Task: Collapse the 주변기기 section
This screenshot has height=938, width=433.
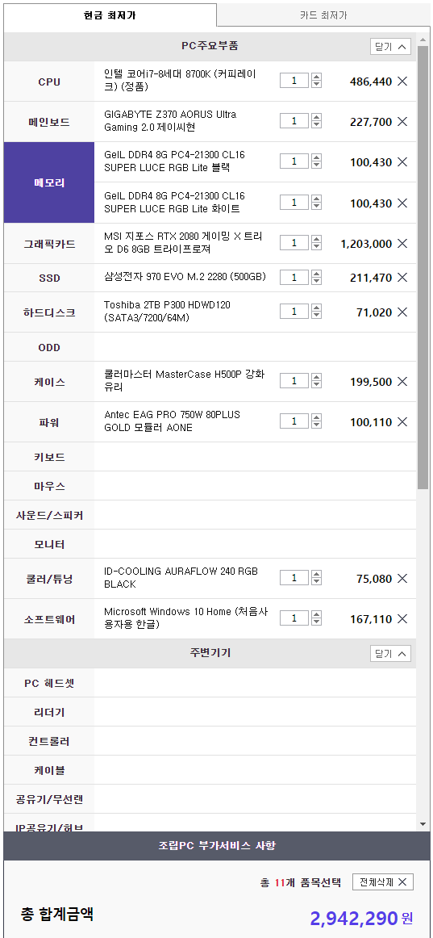Action: tap(390, 653)
